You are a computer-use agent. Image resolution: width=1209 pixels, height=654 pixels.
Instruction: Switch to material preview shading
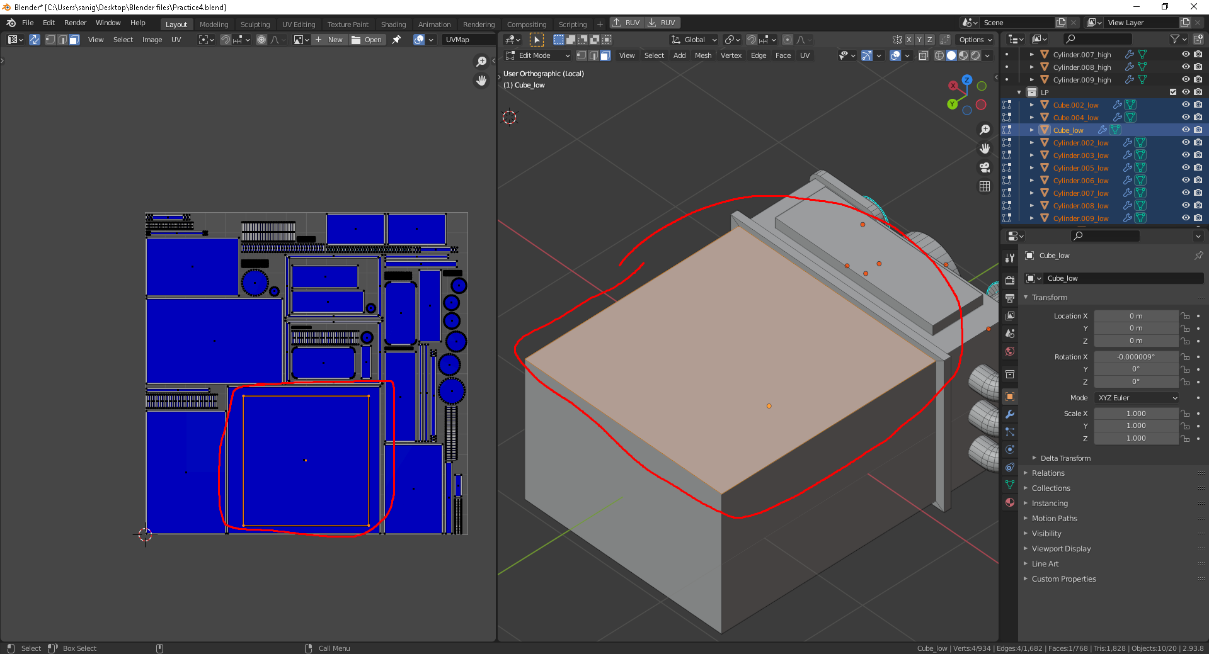tap(963, 55)
